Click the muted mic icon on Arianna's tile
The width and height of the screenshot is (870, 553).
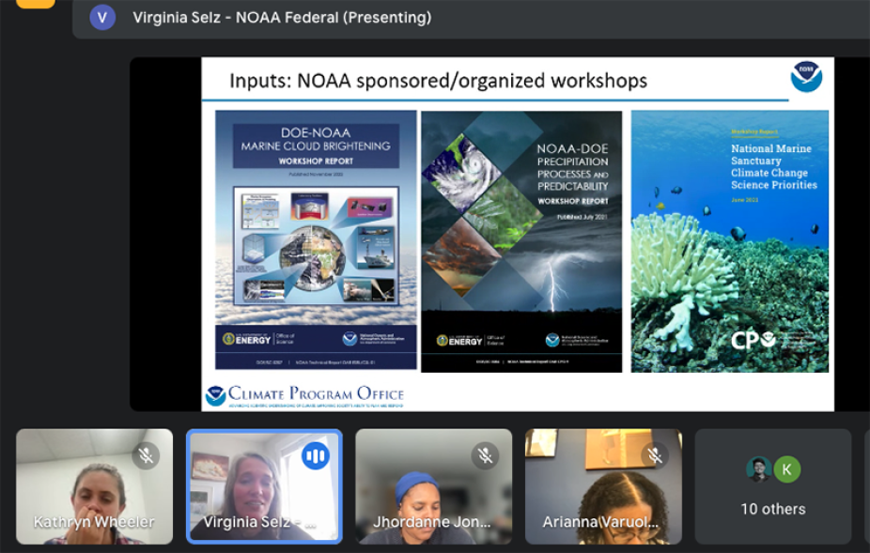655,456
